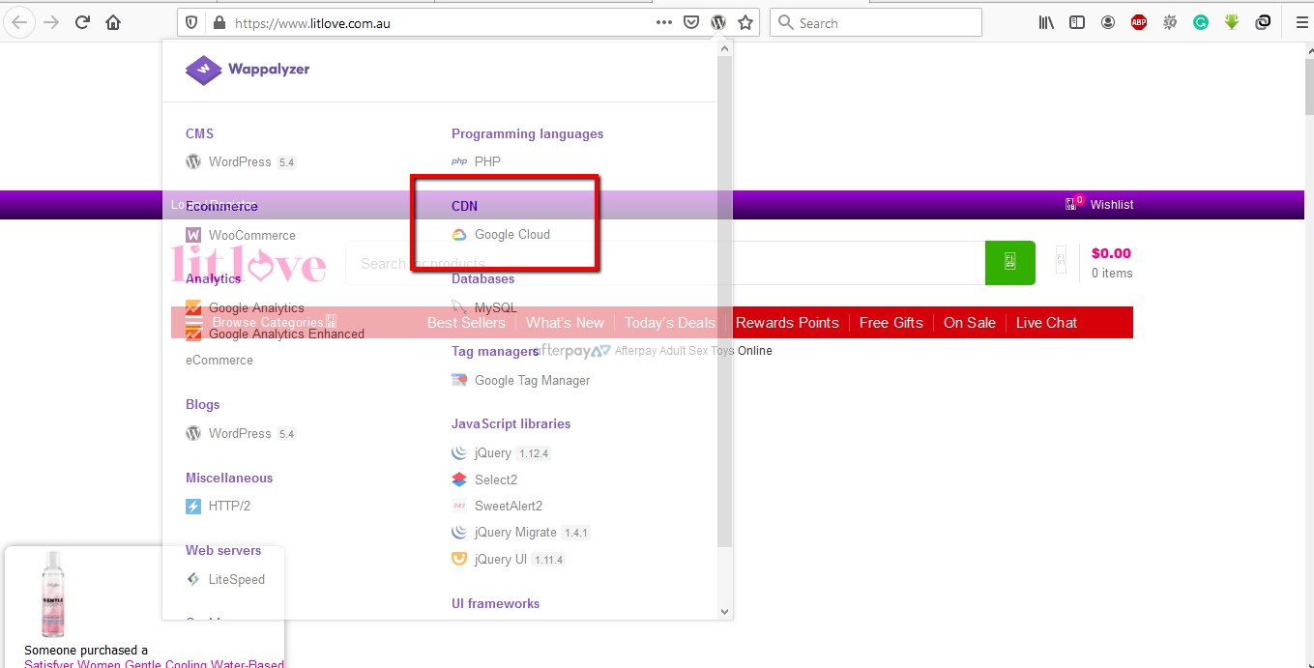Click the LiteSpeed web server icon
The height and width of the screenshot is (668, 1314).
coord(193,579)
